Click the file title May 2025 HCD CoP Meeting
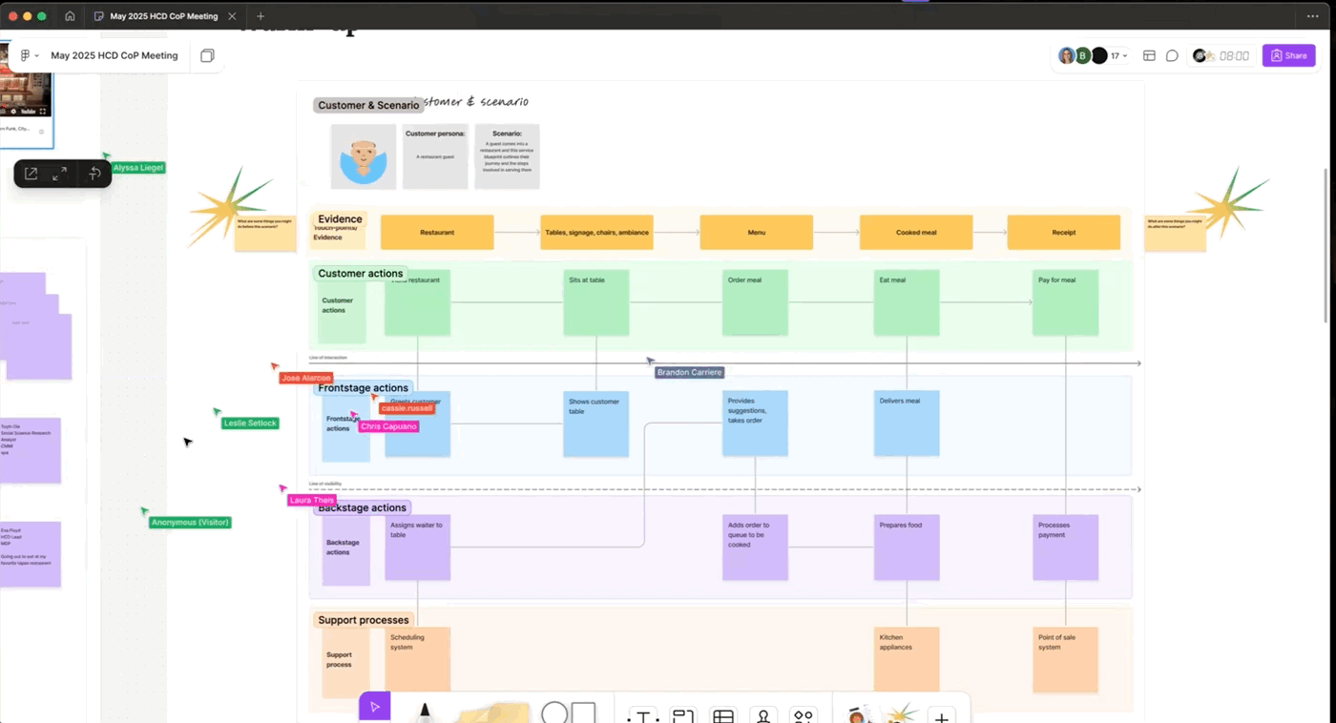The height and width of the screenshot is (723, 1336). [x=114, y=55]
